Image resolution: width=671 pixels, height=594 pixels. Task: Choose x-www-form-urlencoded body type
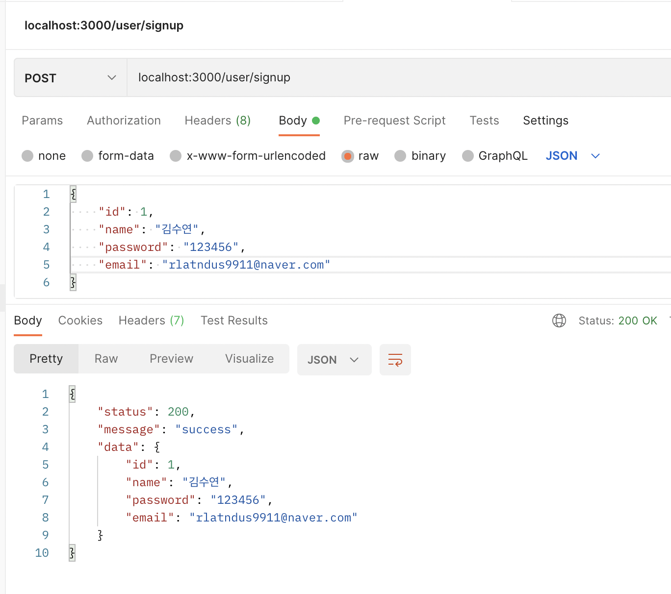click(176, 156)
